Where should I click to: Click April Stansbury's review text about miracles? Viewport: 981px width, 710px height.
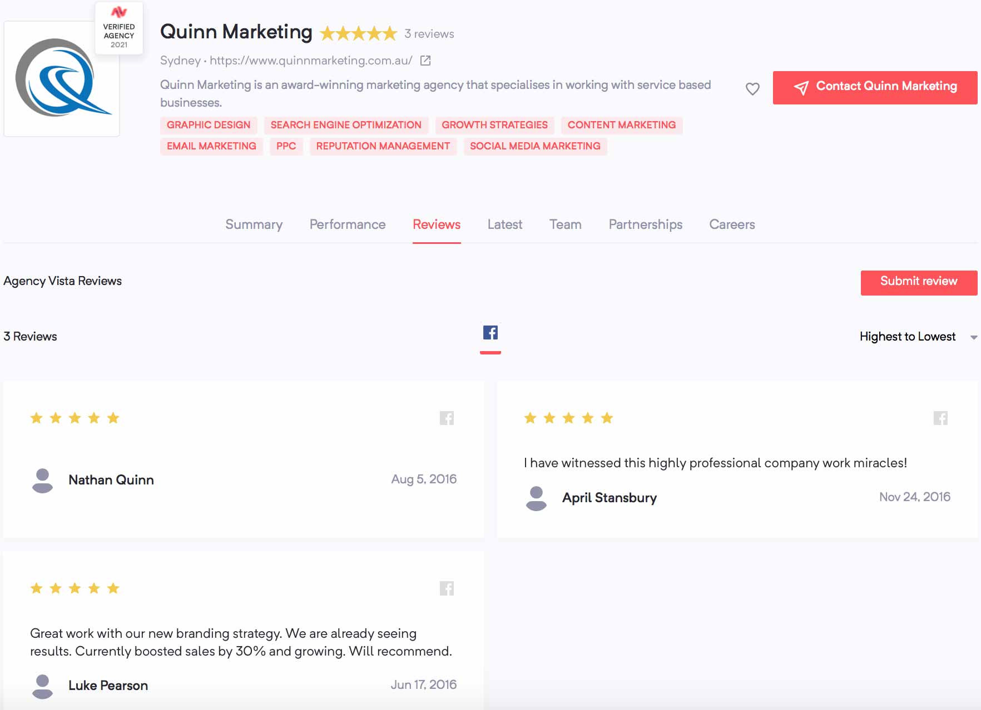point(715,463)
